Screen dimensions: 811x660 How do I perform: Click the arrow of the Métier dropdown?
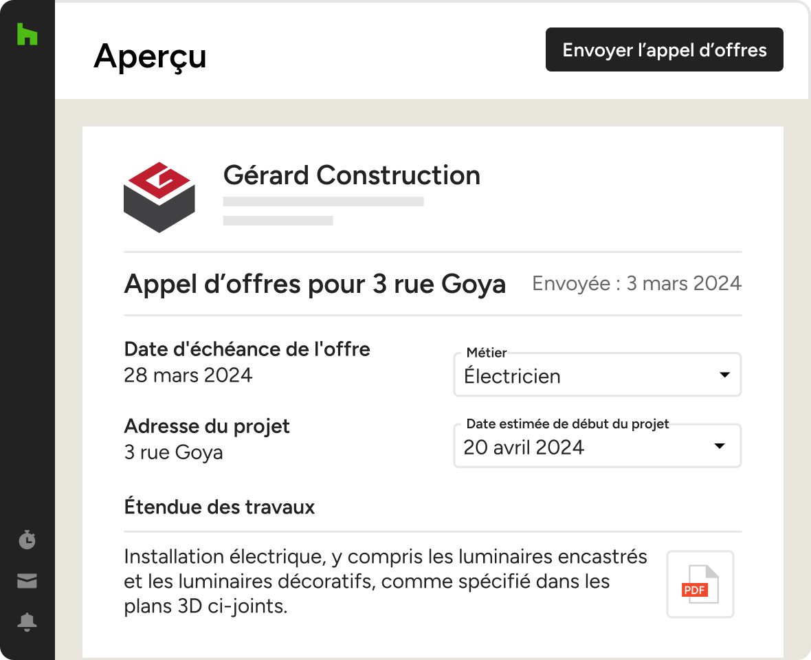pyautogui.click(x=724, y=375)
